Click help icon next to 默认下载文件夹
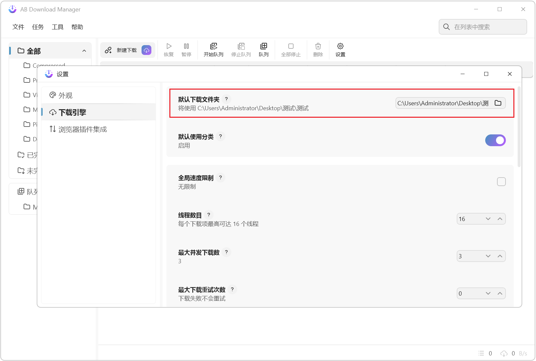 tap(226, 99)
